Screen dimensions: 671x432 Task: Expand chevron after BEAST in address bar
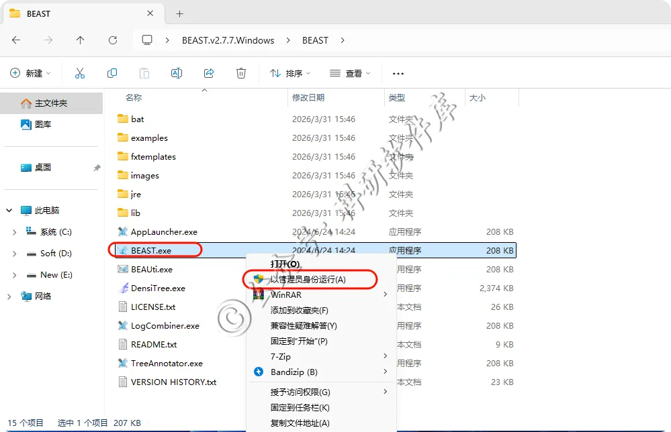[343, 40]
